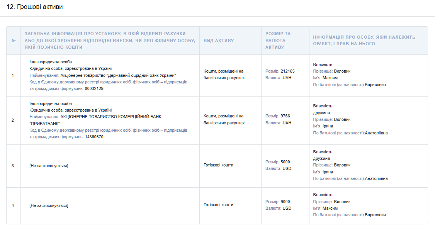Click the institution general information column header

[x=105, y=41]
